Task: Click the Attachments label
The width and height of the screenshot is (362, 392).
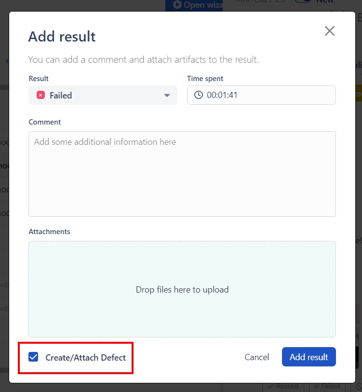Action: (49, 232)
